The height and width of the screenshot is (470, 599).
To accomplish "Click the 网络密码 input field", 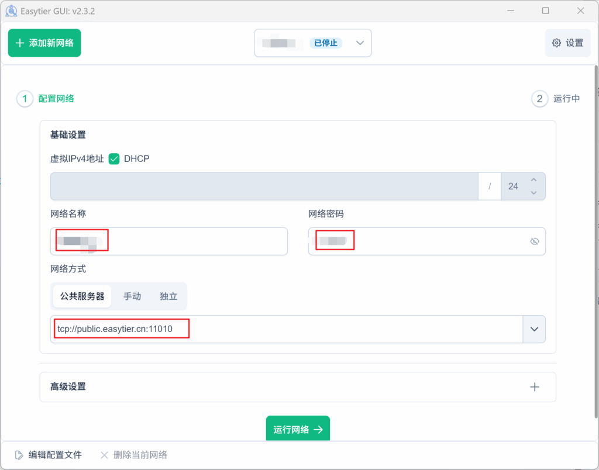I will (426, 241).
